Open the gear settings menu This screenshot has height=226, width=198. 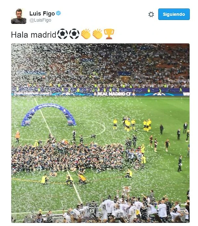click(x=151, y=14)
